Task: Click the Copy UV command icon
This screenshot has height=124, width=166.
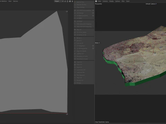Action: [x=75, y=62]
